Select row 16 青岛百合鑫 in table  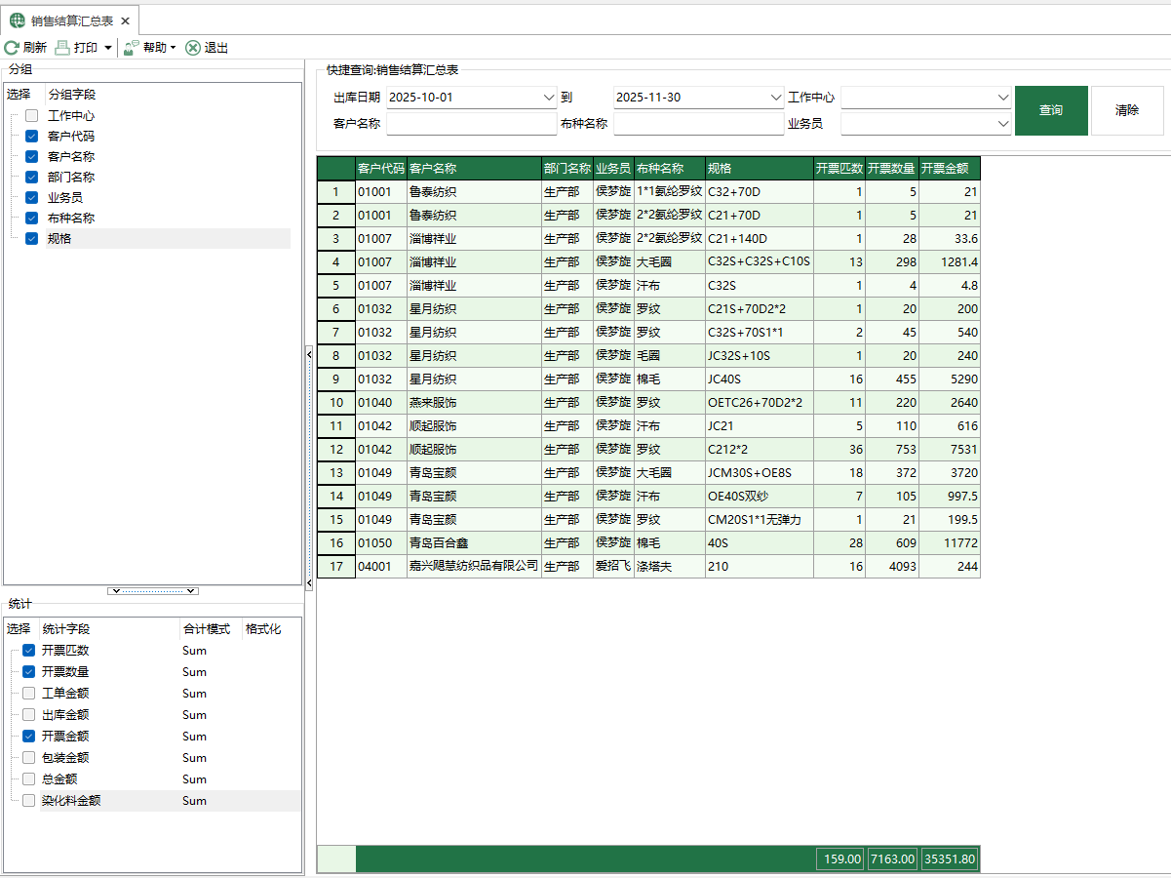point(473,543)
